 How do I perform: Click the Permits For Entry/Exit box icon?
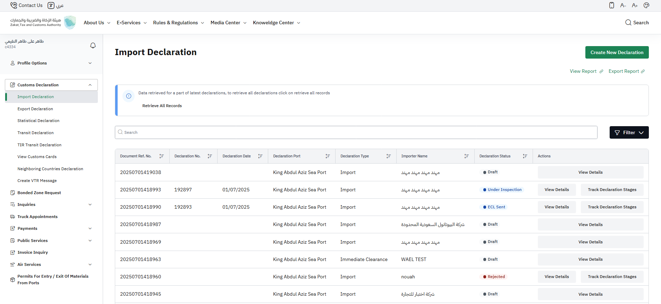coord(13,279)
